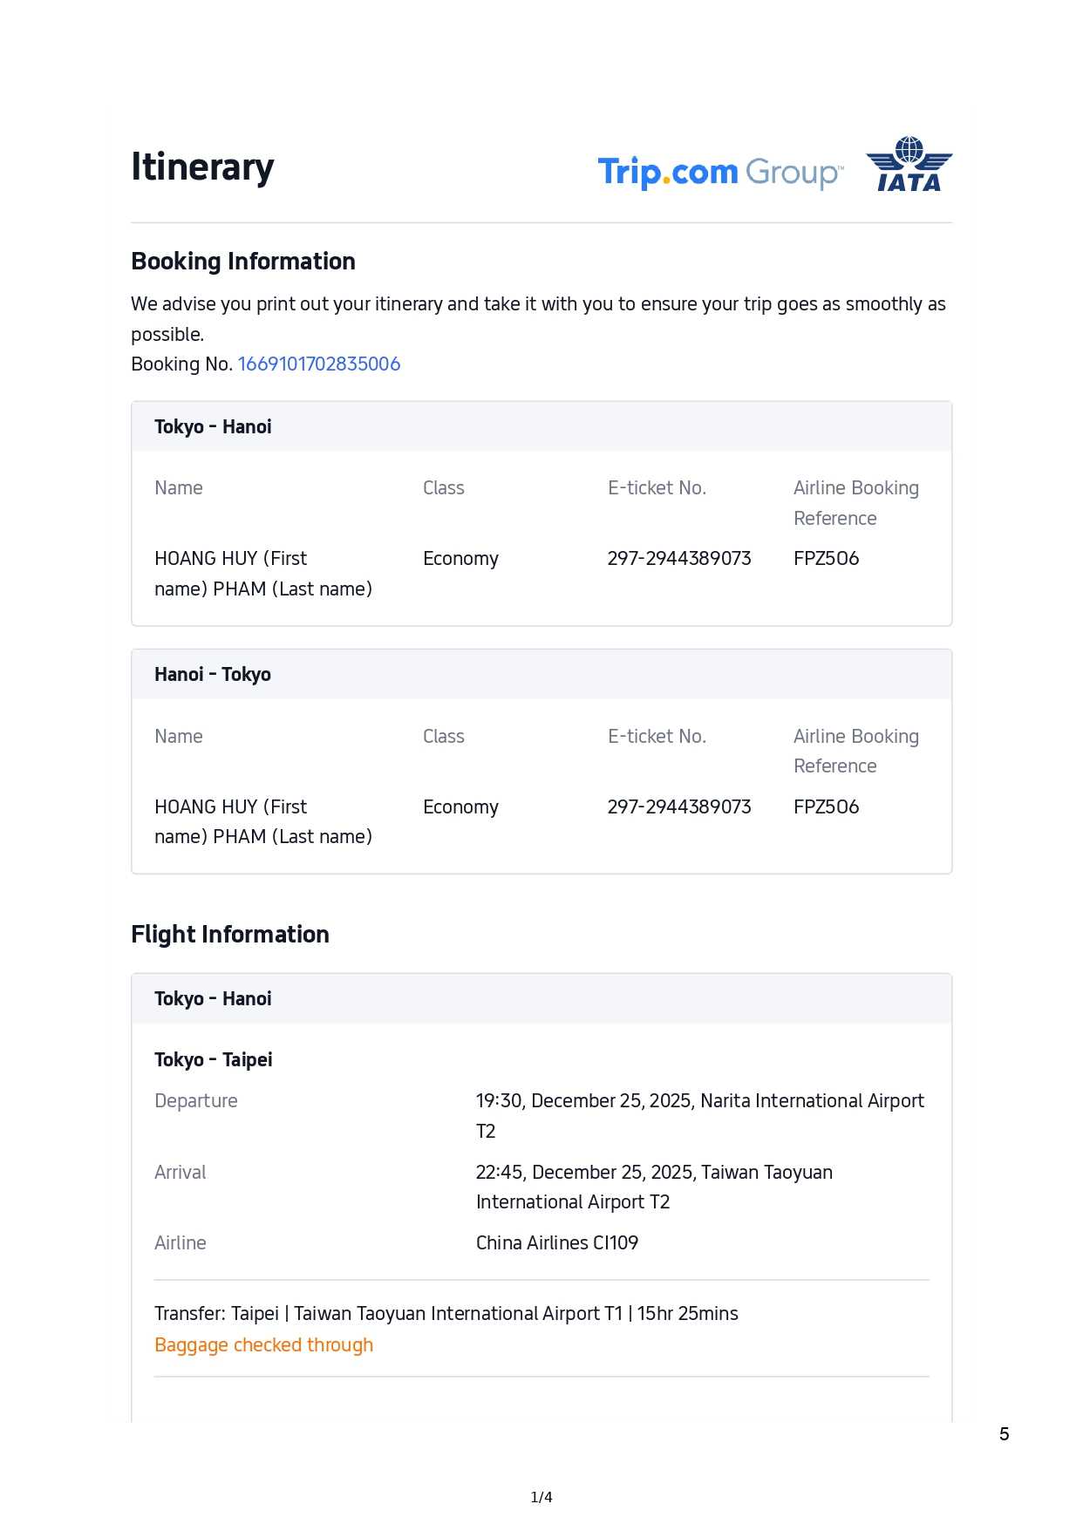
Task: Click the 1/4 page indicator
Action: 541,1497
